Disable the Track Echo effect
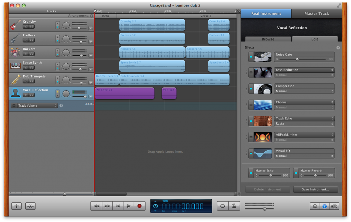351x222 pixels. pyautogui.click(x=251, y=121)
